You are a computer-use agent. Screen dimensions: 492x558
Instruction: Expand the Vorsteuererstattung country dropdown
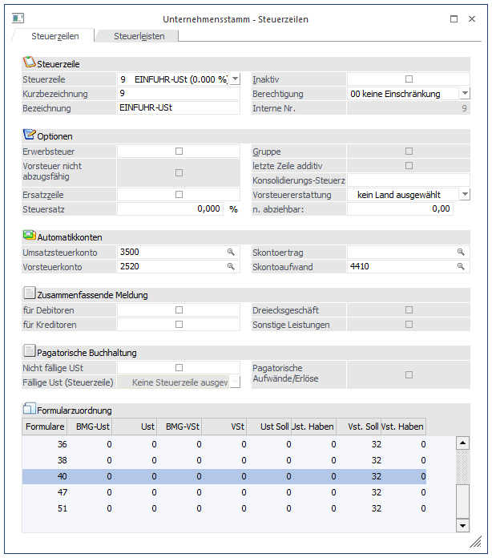tap(464, 194)
